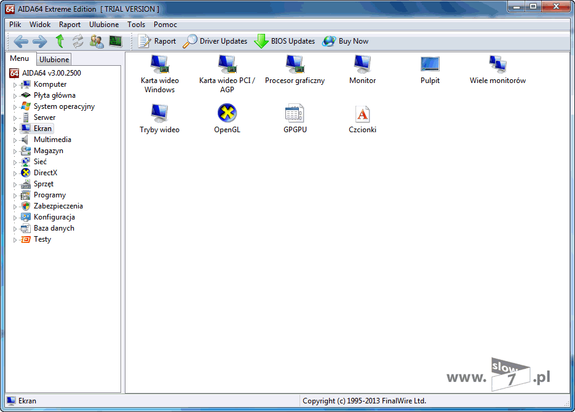
Task: Expand the Serwer tree node
Action: tap(15, 117)
